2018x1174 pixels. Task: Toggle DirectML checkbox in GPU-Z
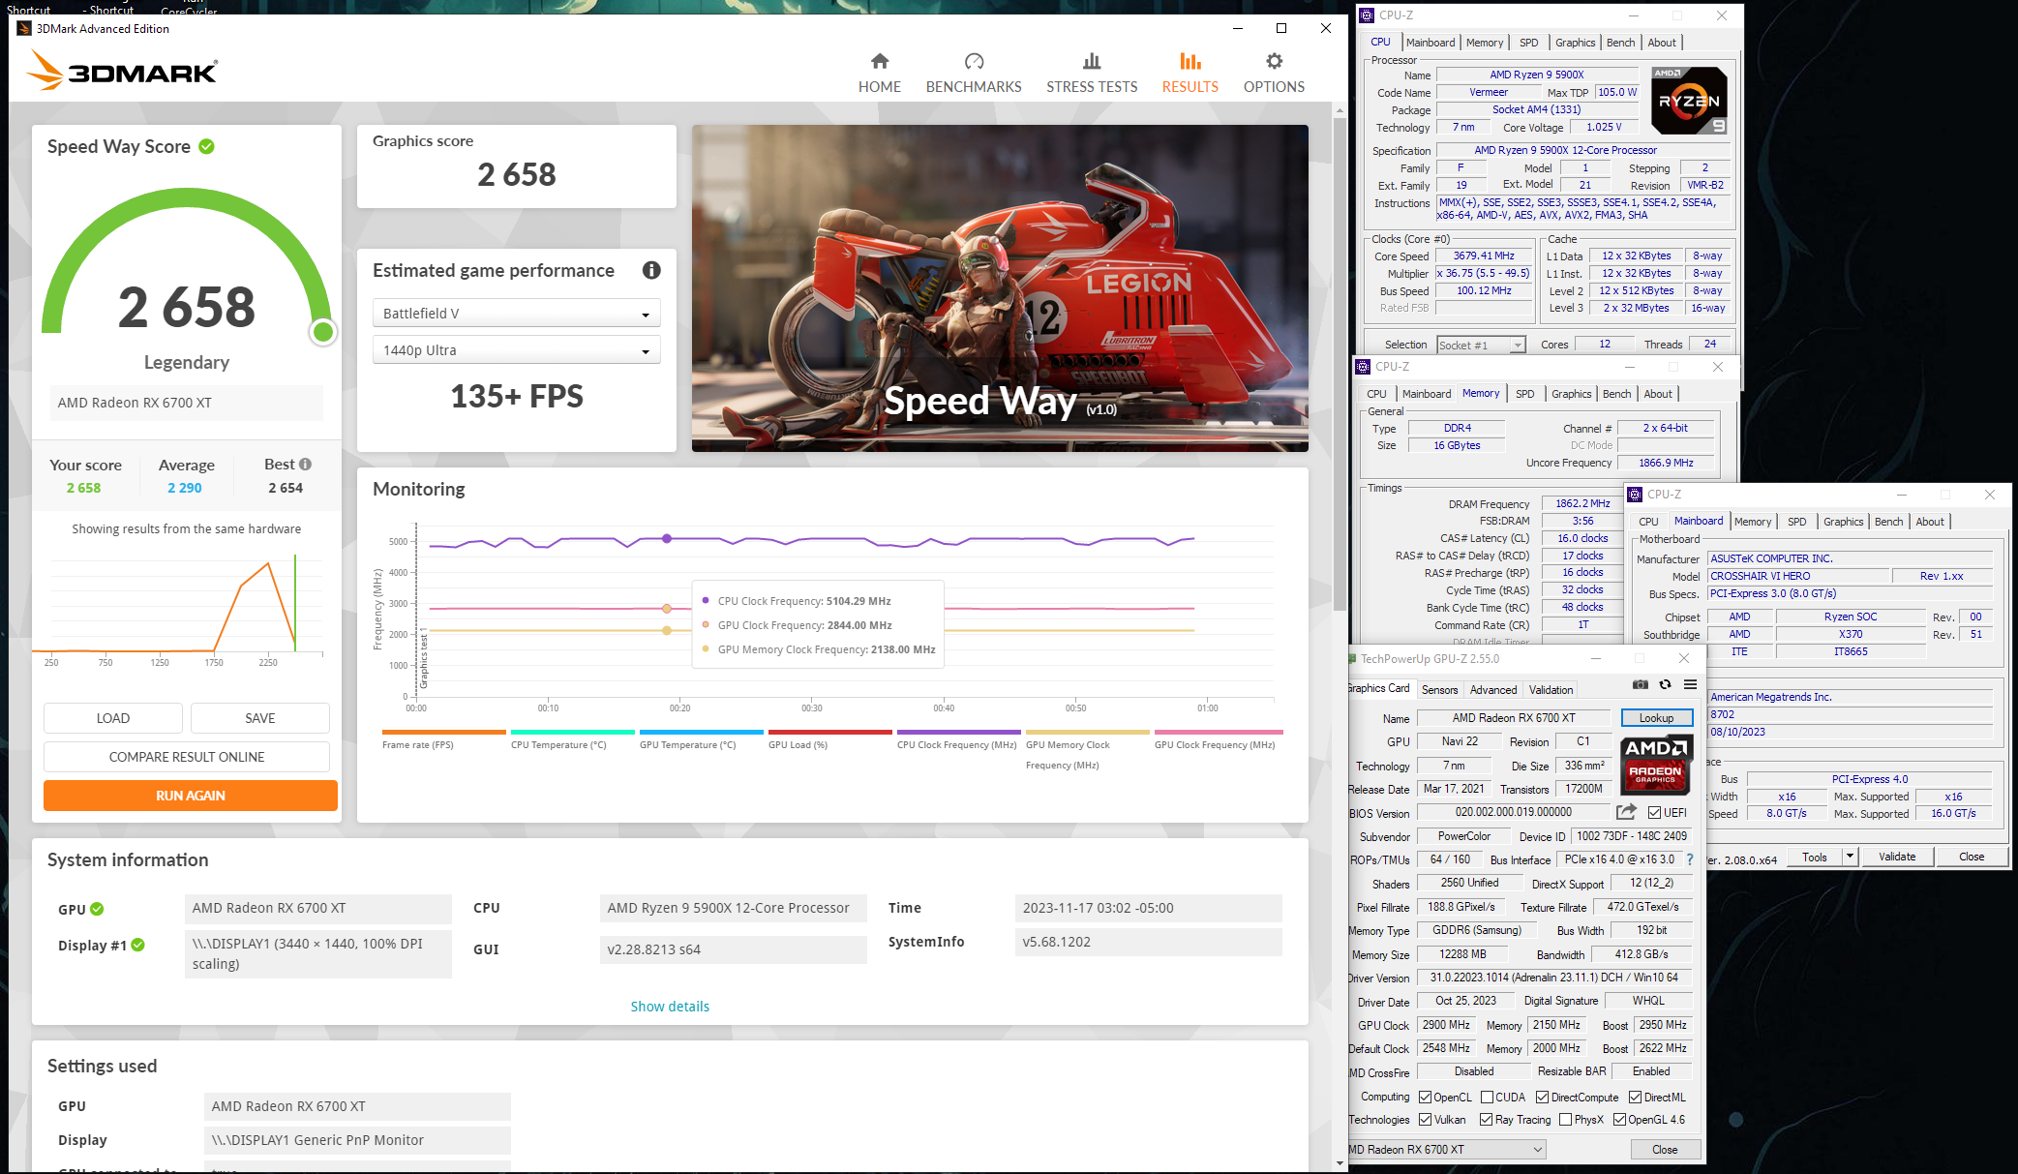pyautogui.click(x=1635, y=1097)
